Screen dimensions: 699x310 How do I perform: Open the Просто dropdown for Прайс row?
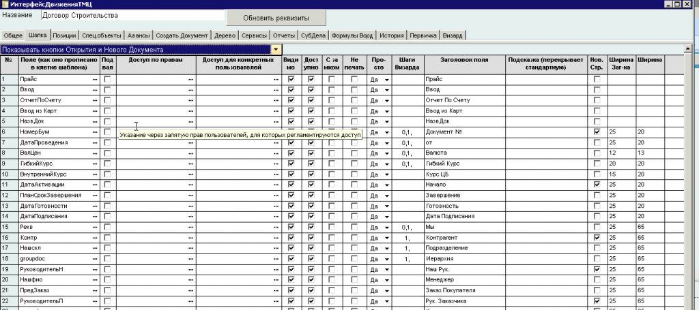[386, 80]
